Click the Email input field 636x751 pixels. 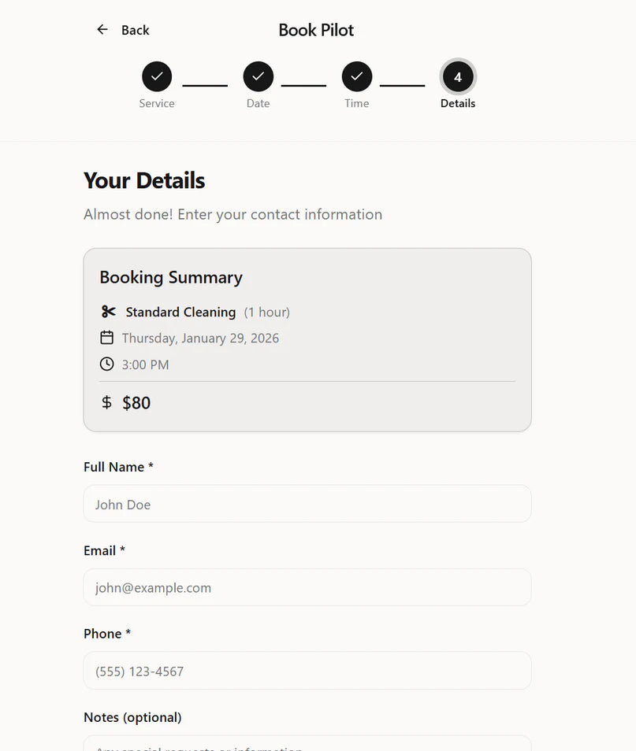pos(307,587)
